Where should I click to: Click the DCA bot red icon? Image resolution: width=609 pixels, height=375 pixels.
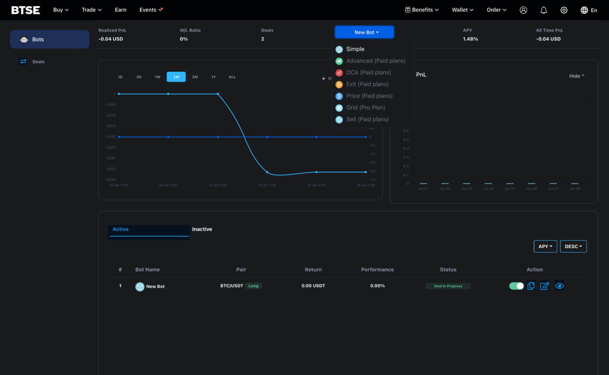[x=339, y=73]
